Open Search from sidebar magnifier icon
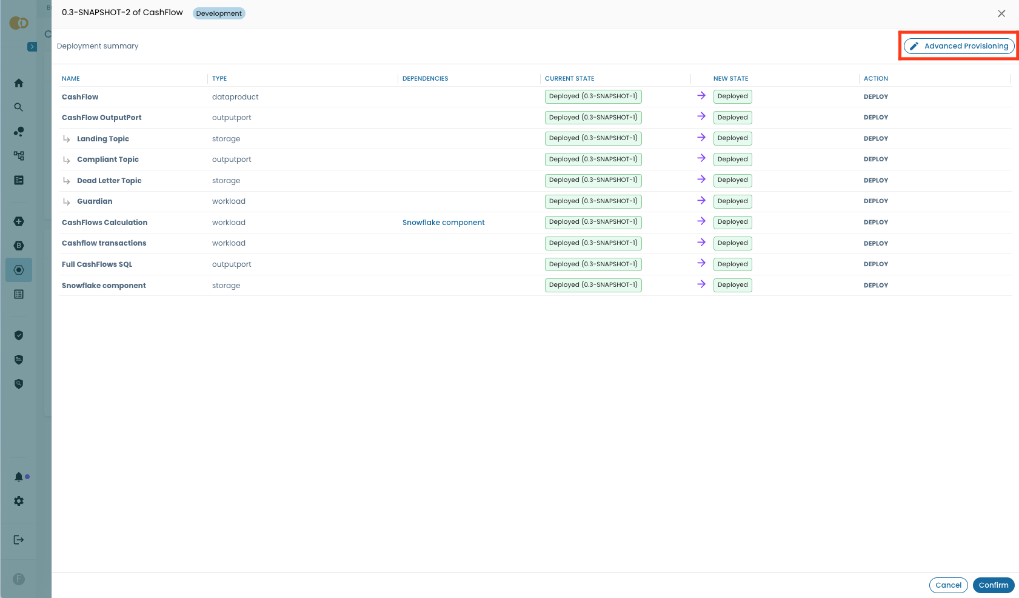 [x=19, y=107]
